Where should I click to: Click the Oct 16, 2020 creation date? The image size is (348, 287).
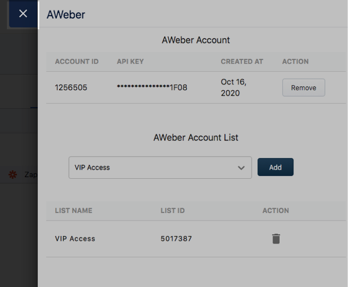[234, 87]
